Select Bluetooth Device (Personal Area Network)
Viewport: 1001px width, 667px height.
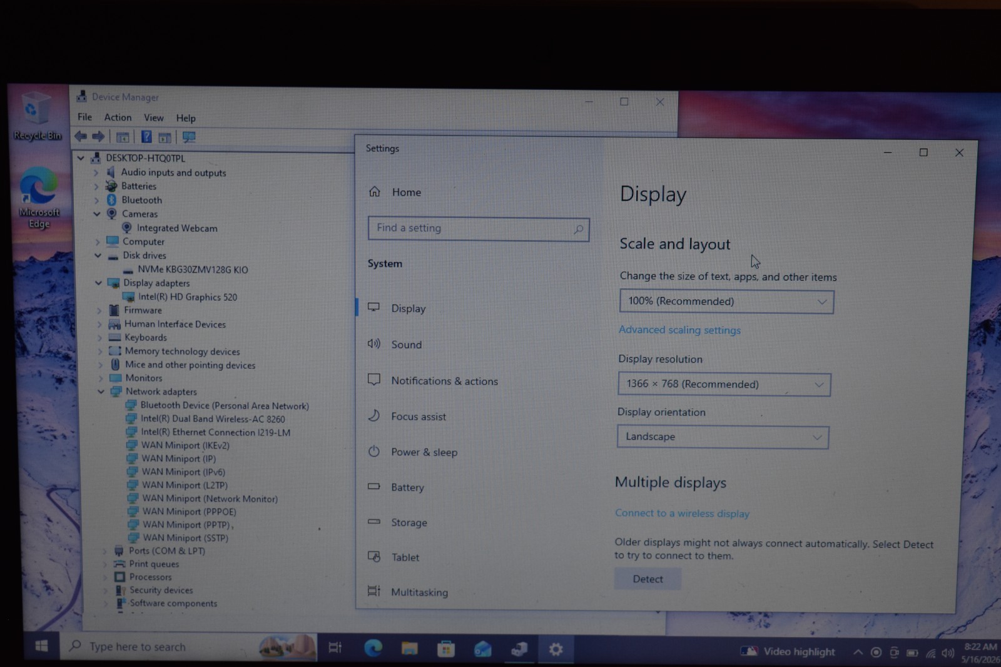point(225,406)
